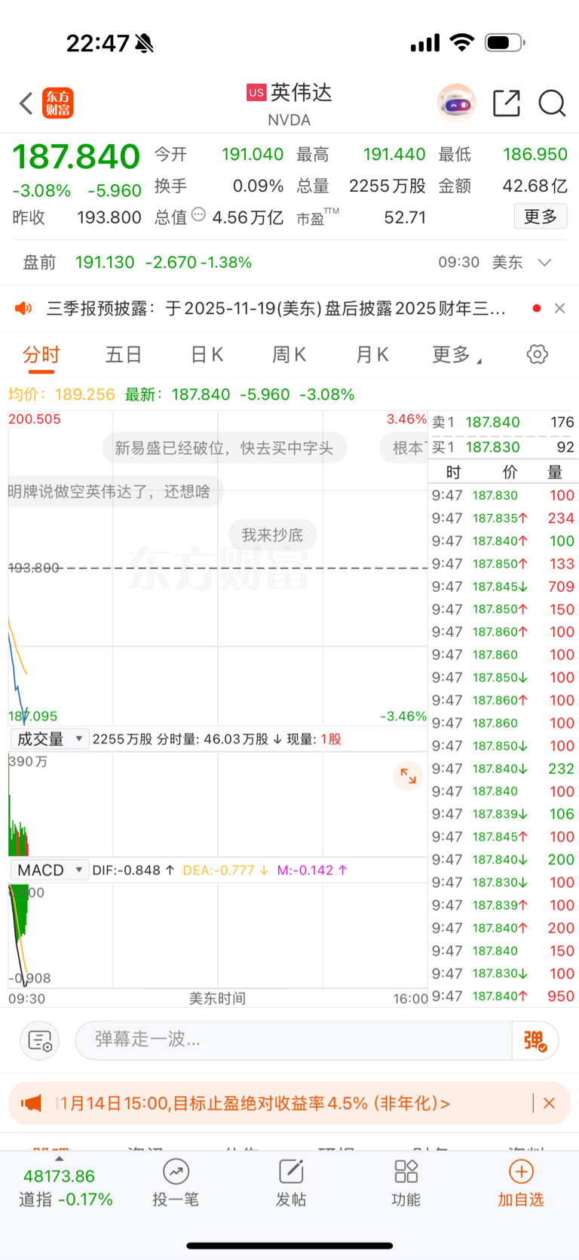Viewport: 579px width, 1260px height.
Task: Open search magnifier icon
Action: (552, 103)
